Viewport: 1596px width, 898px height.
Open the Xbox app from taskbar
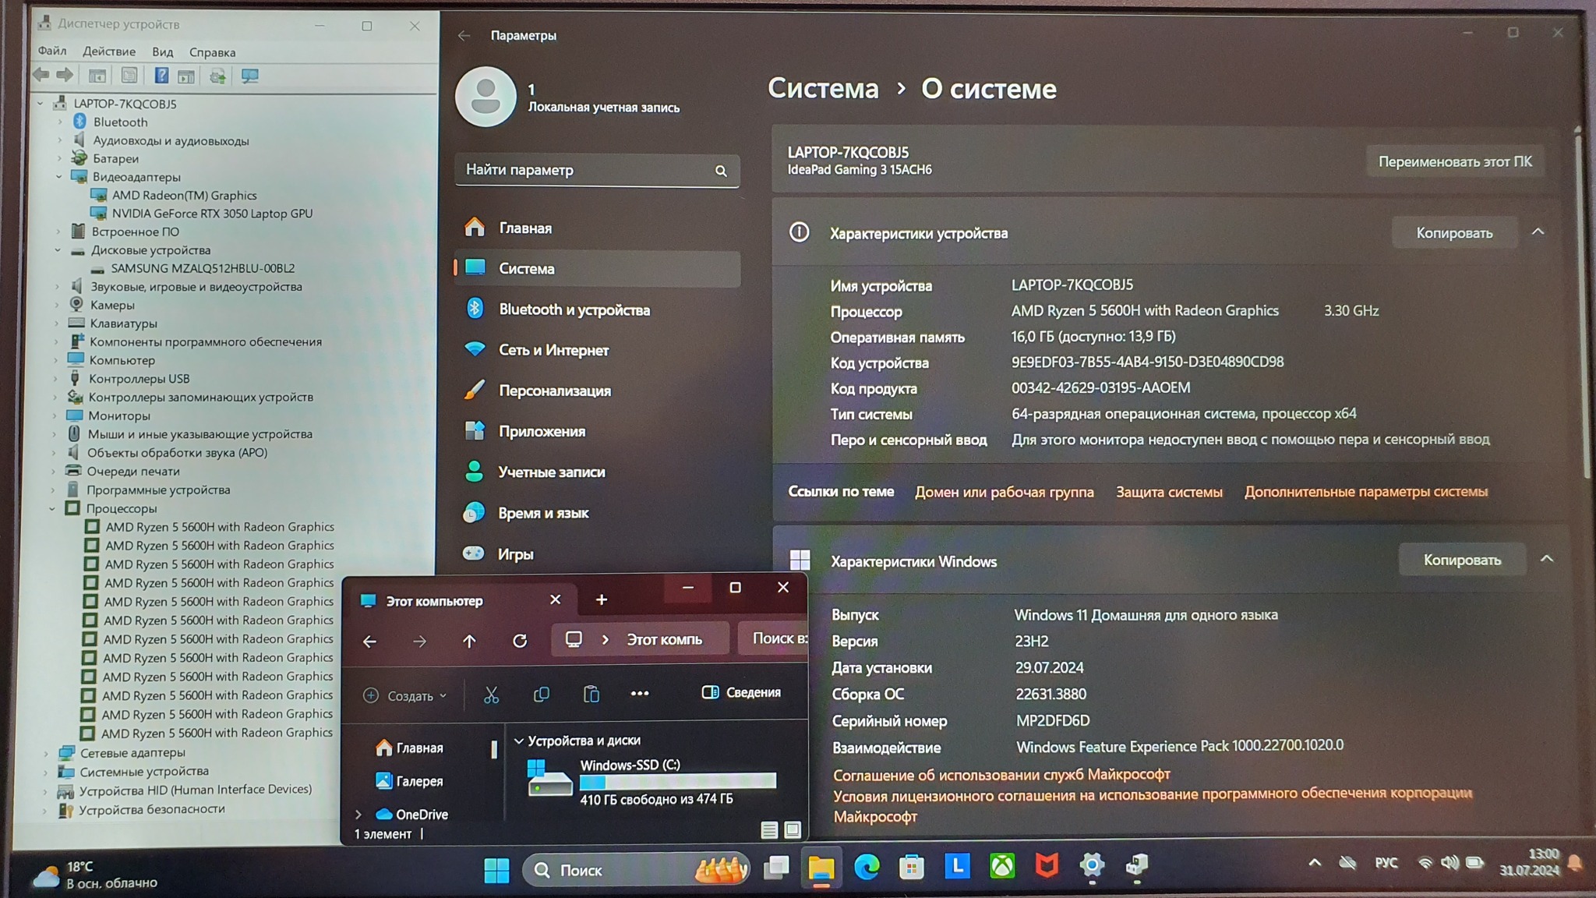(x=1002, y=866)
